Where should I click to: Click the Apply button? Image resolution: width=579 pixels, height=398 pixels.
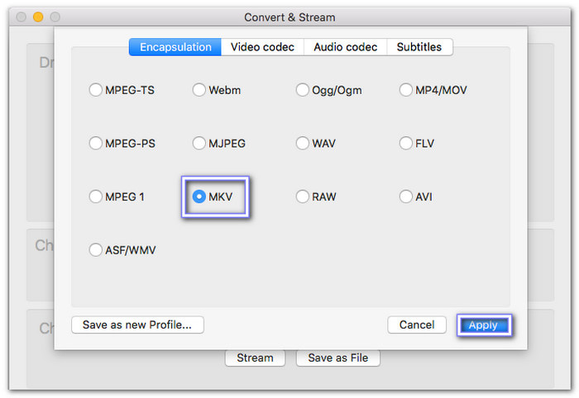point(483,325)
